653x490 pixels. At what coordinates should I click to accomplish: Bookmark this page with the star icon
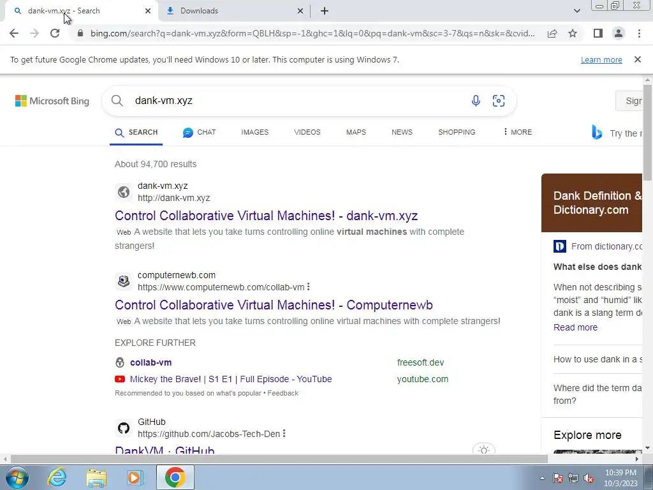click(573, 33)
